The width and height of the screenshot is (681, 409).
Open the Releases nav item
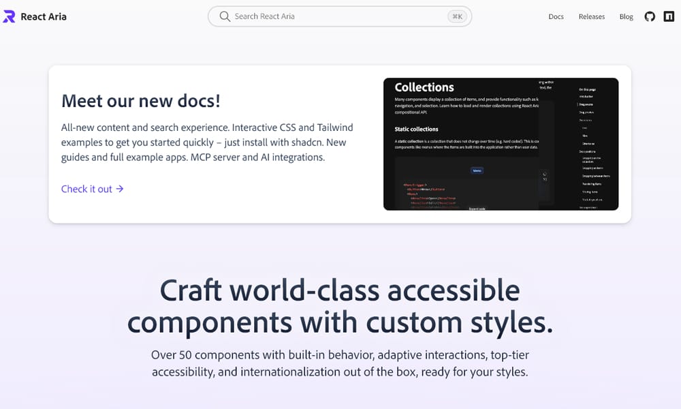pos(592,16)
